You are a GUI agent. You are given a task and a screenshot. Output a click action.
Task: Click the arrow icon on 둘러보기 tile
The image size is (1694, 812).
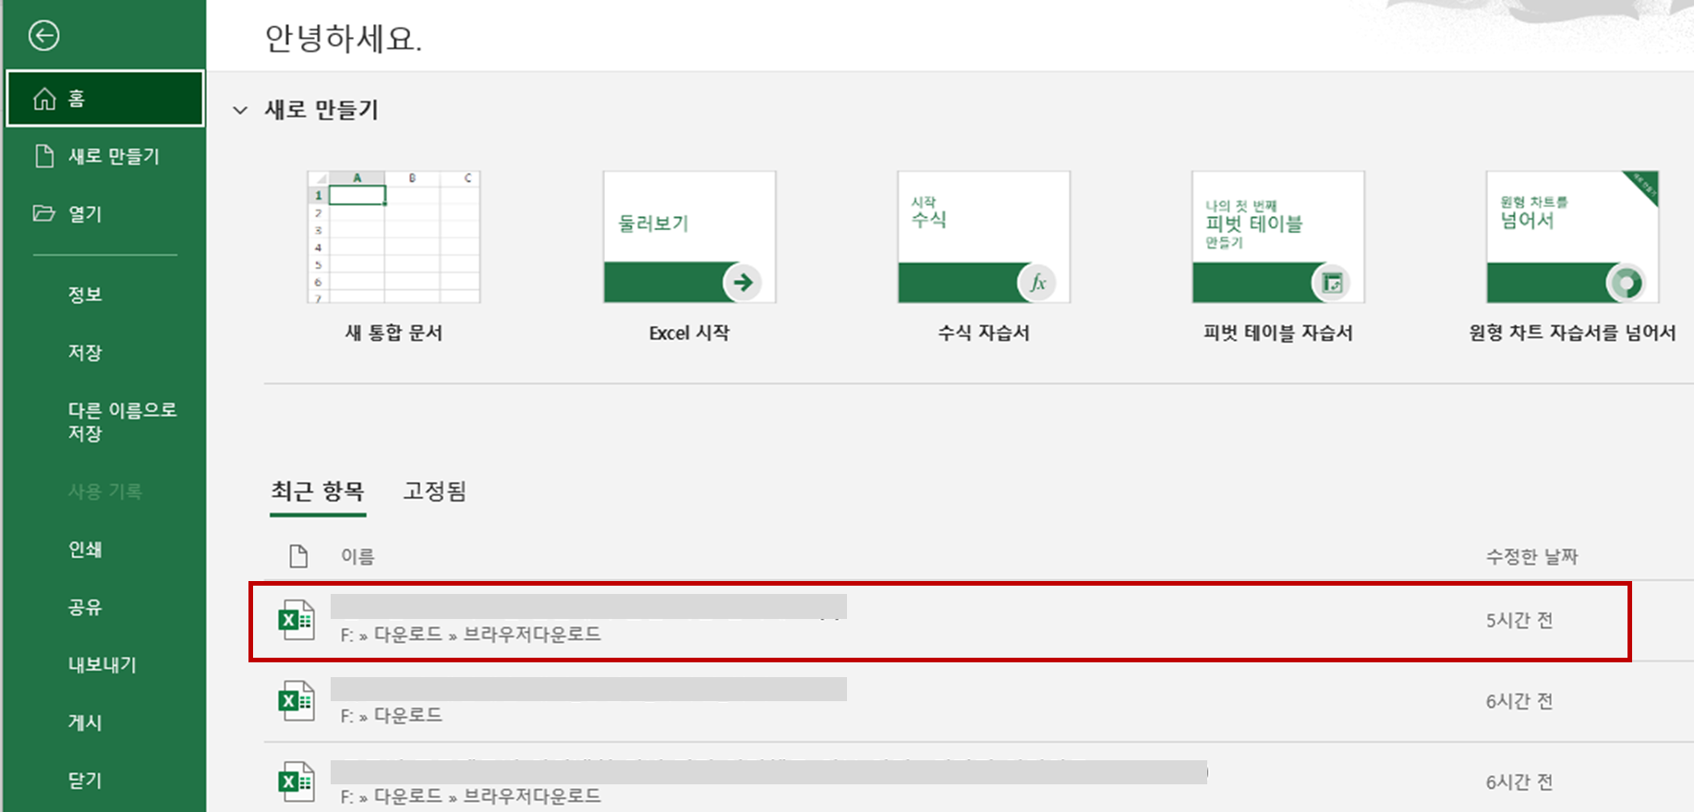[x=743, y=283]
